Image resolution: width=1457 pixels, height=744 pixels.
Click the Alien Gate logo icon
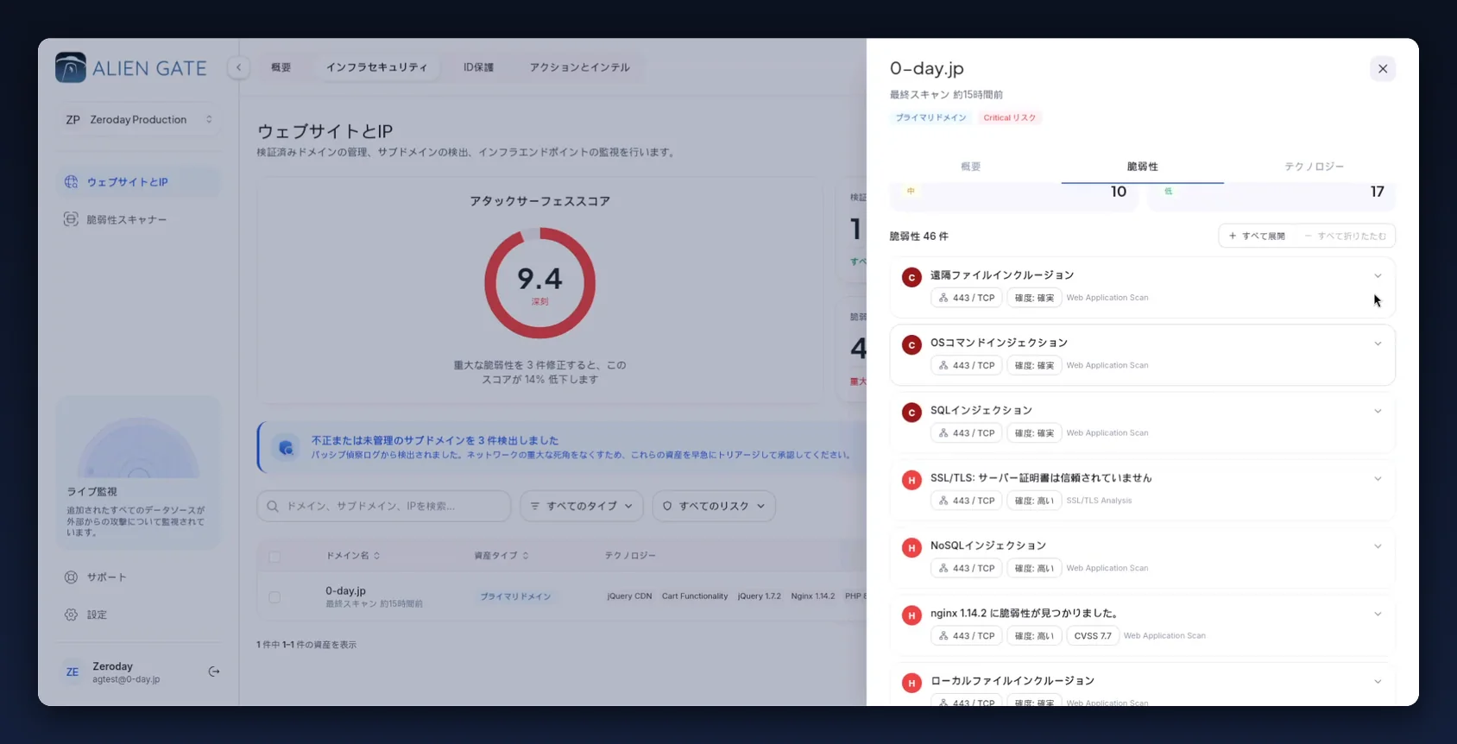click(71, 67)
